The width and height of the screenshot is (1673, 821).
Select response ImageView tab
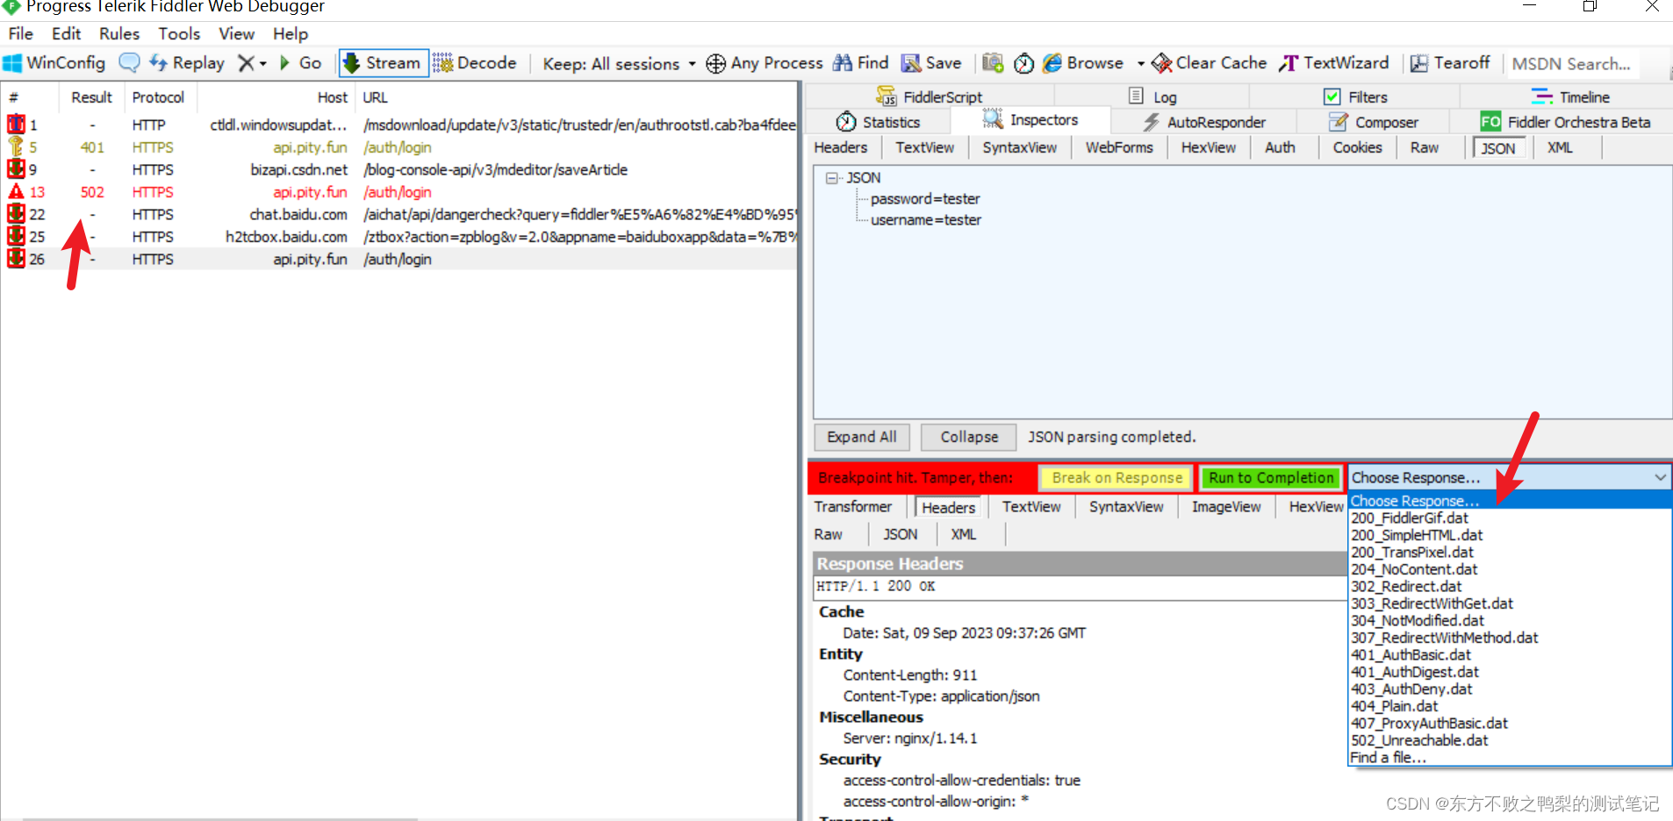click(1225, 507)
